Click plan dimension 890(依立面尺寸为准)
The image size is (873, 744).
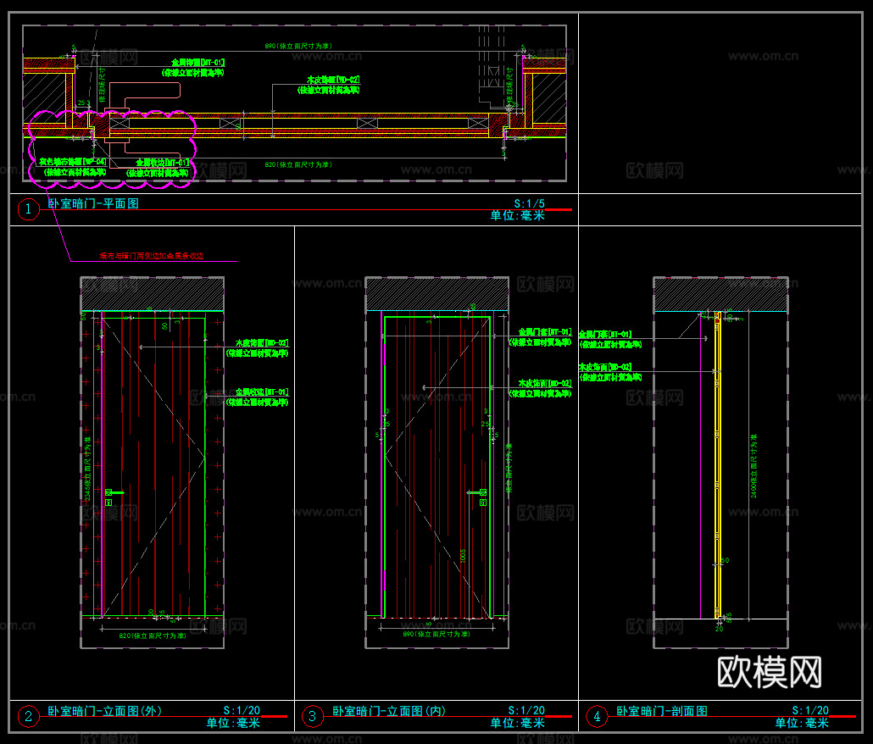point(298,47)
